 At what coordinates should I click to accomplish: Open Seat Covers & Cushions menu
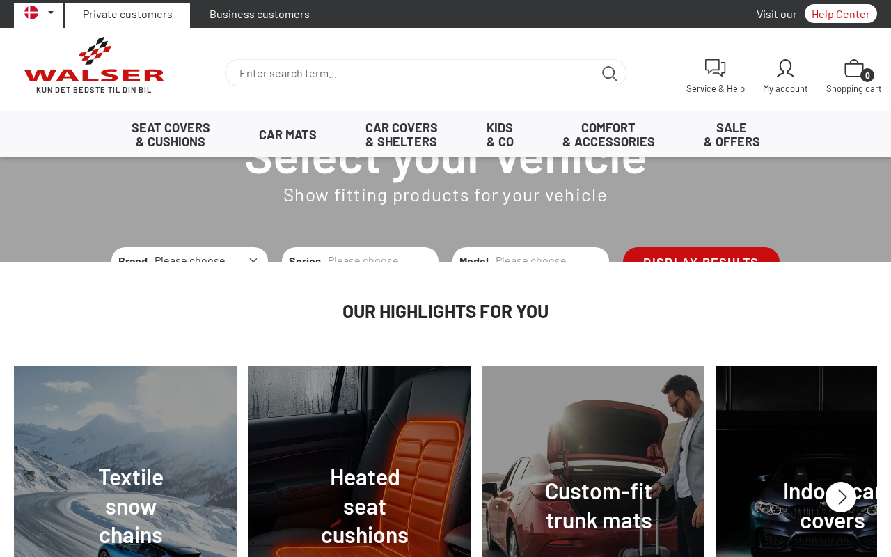click(x=171, y=134)
